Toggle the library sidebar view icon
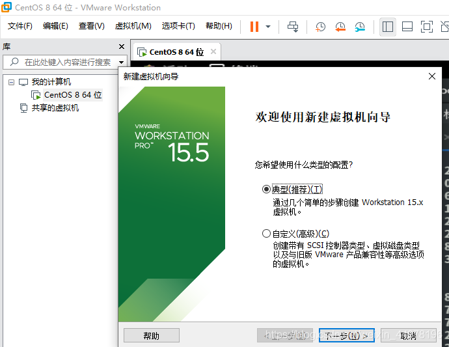This screenshot has width=449, height=347. point(388,27)
